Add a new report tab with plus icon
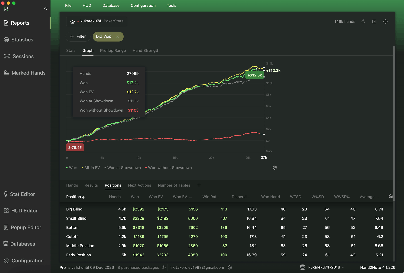 (199, 185)
